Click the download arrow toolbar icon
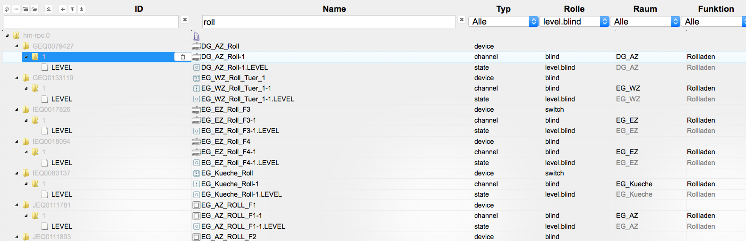746x241 pixels. coord(82,9)
